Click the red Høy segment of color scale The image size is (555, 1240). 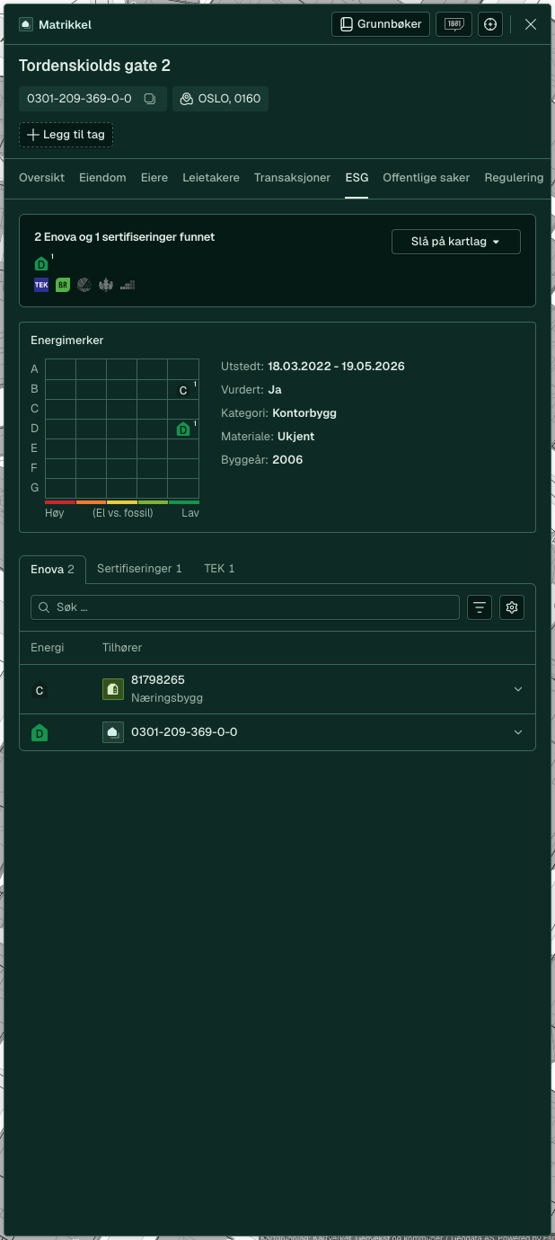[x=60, y=502]
